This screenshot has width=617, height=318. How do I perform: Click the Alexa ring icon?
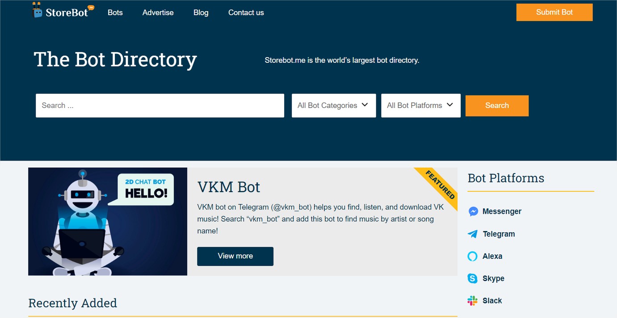pos(473,256)
